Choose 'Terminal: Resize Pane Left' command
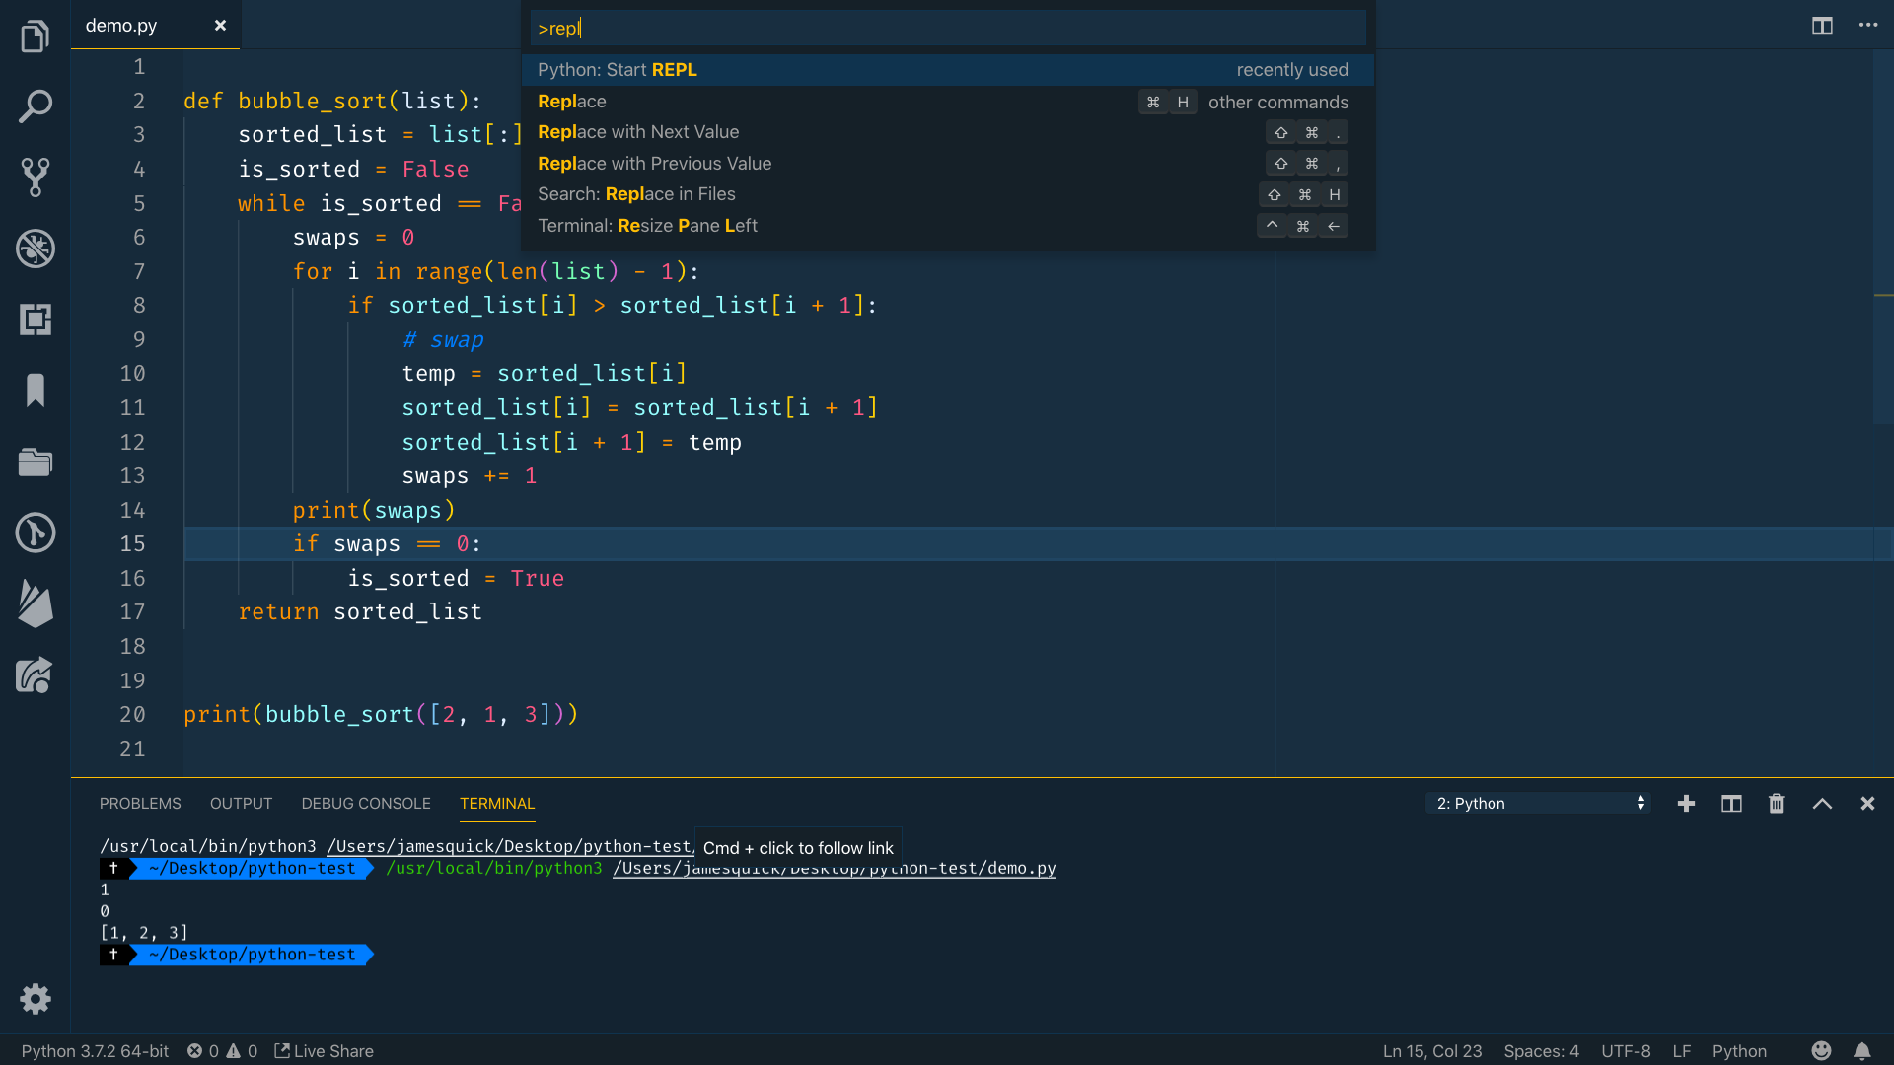 pos(947,226)
